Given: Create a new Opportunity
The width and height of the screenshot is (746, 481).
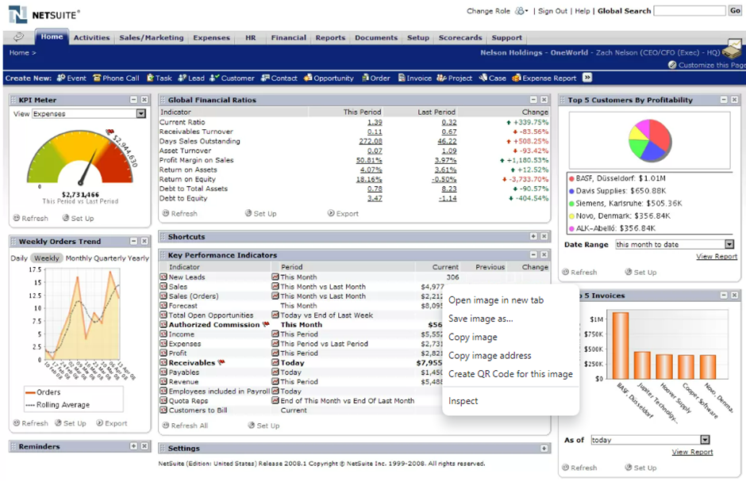Looking at the screenshot, I should tap(329, 78).
